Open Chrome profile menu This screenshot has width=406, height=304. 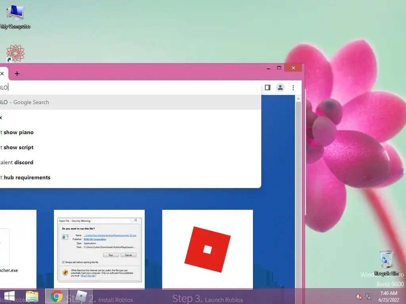280,87
